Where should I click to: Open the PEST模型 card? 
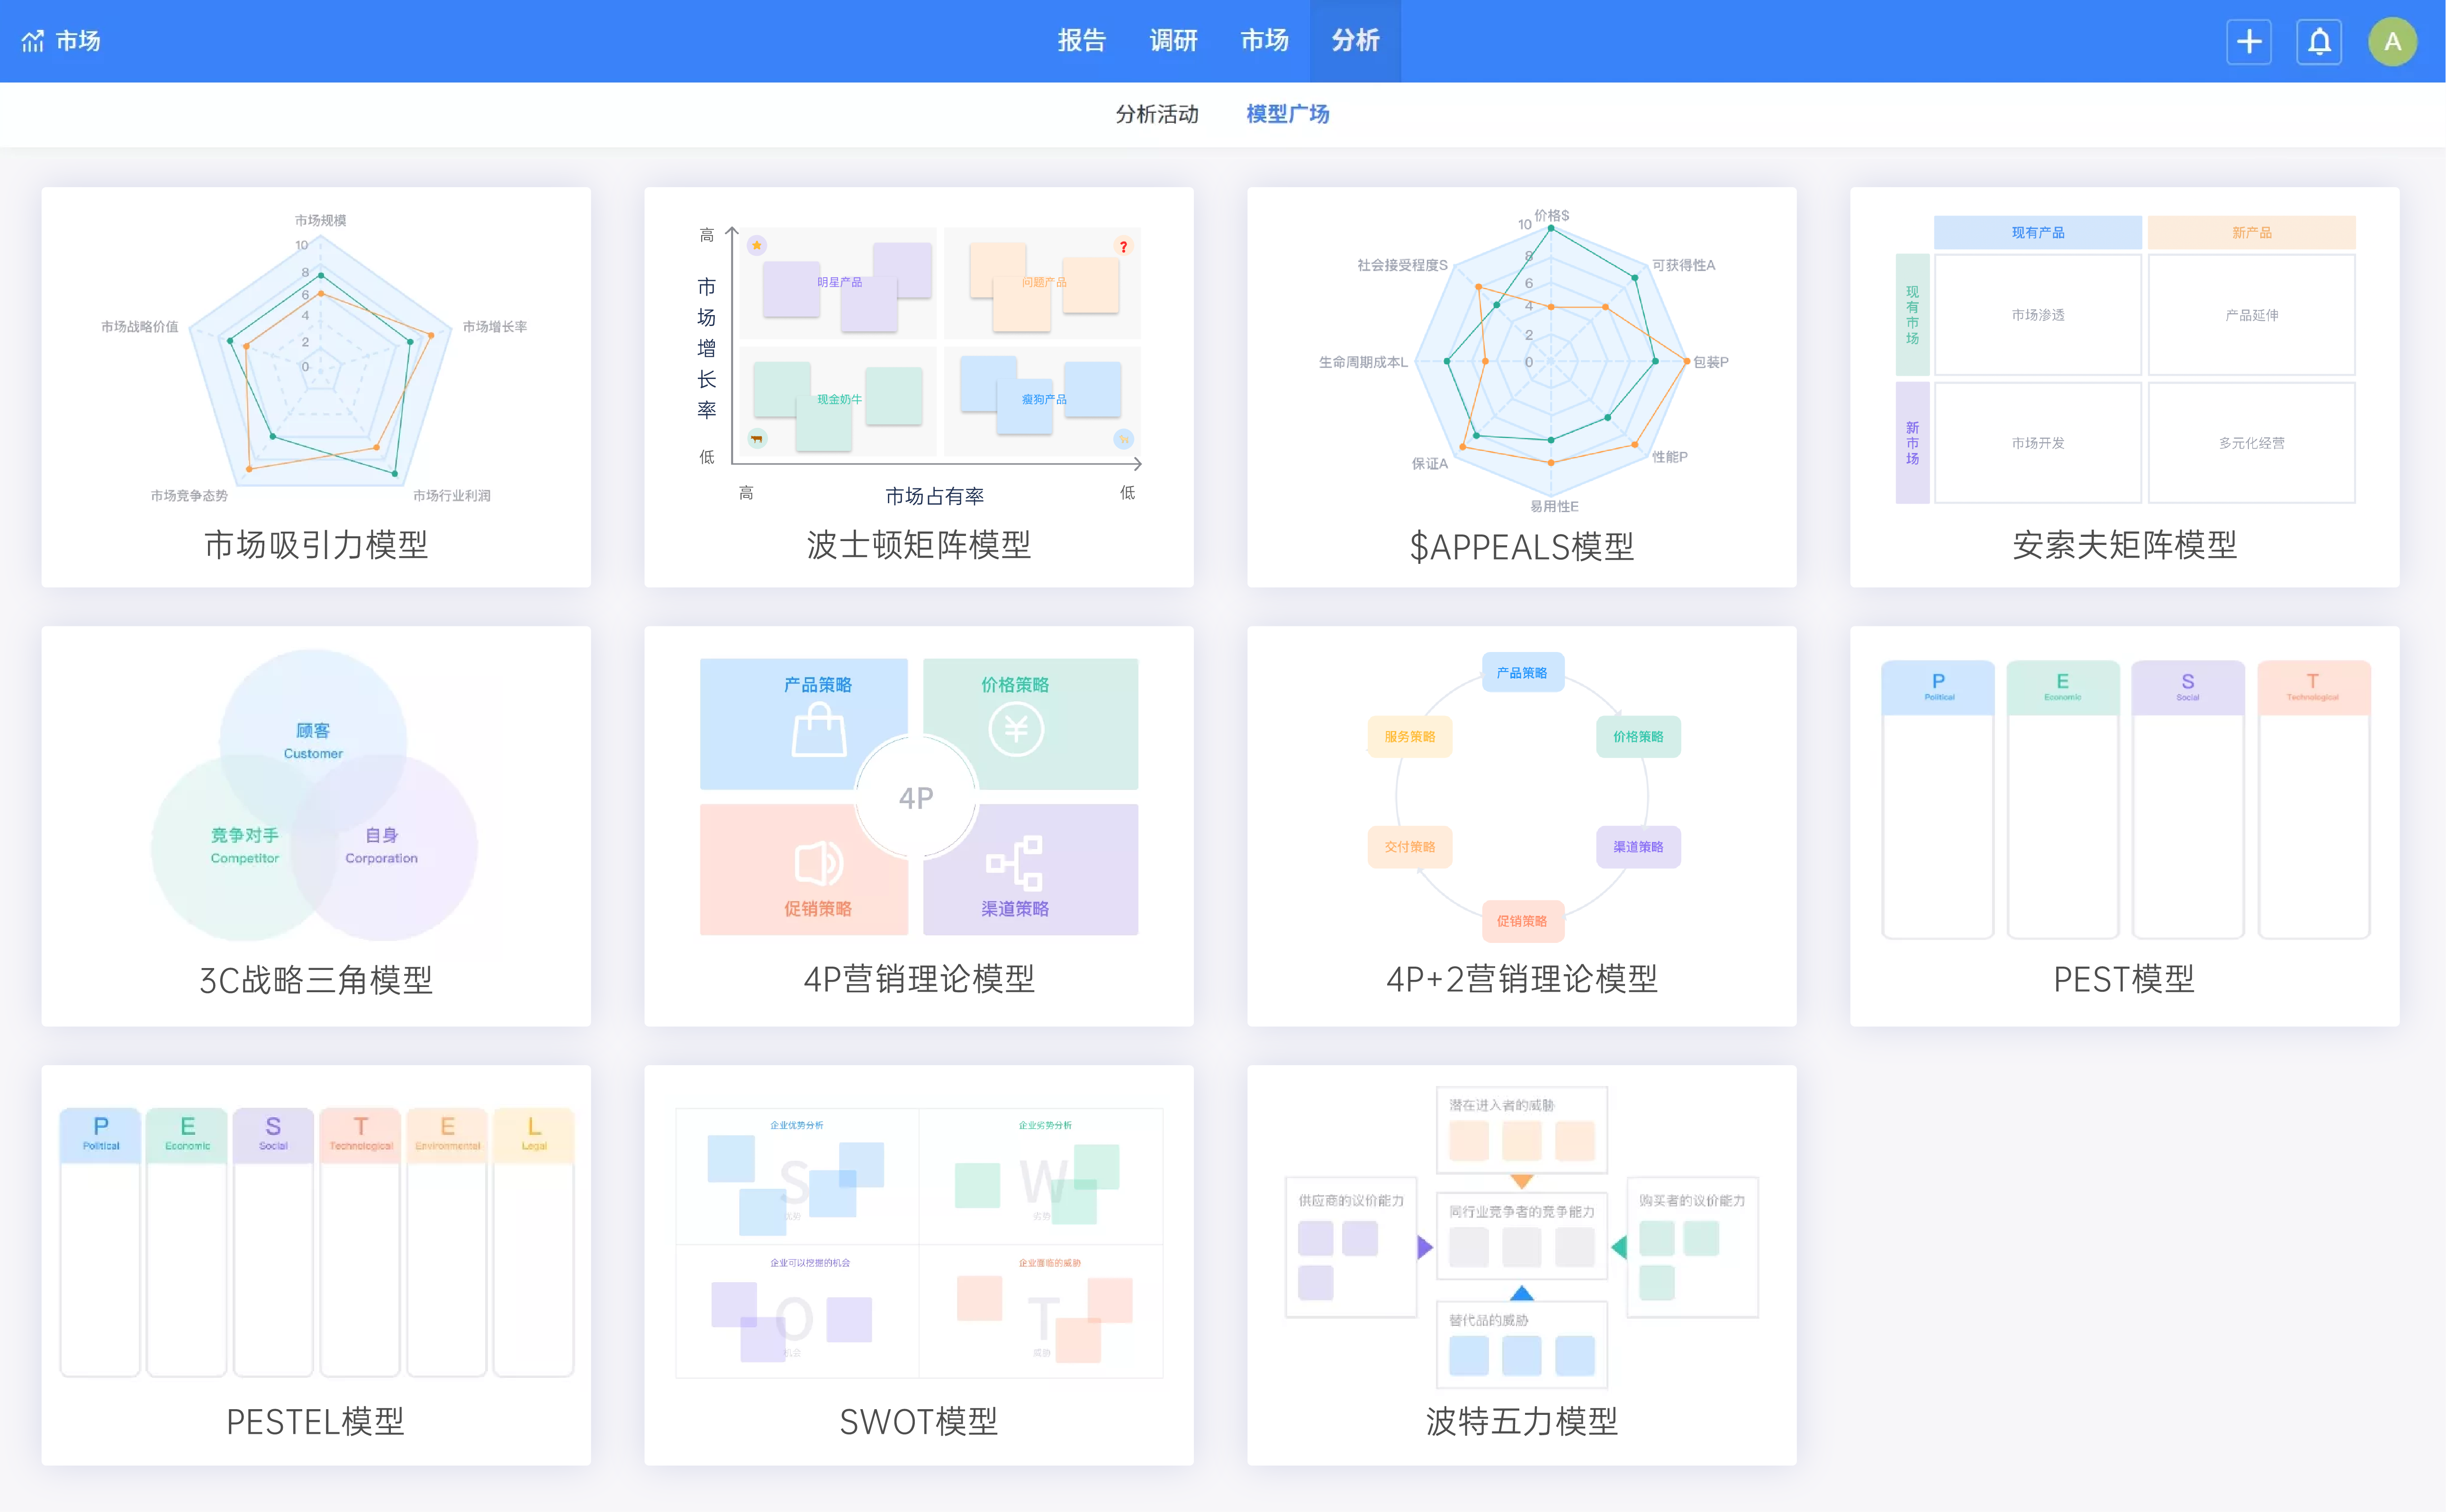[x=2124, y=820]
